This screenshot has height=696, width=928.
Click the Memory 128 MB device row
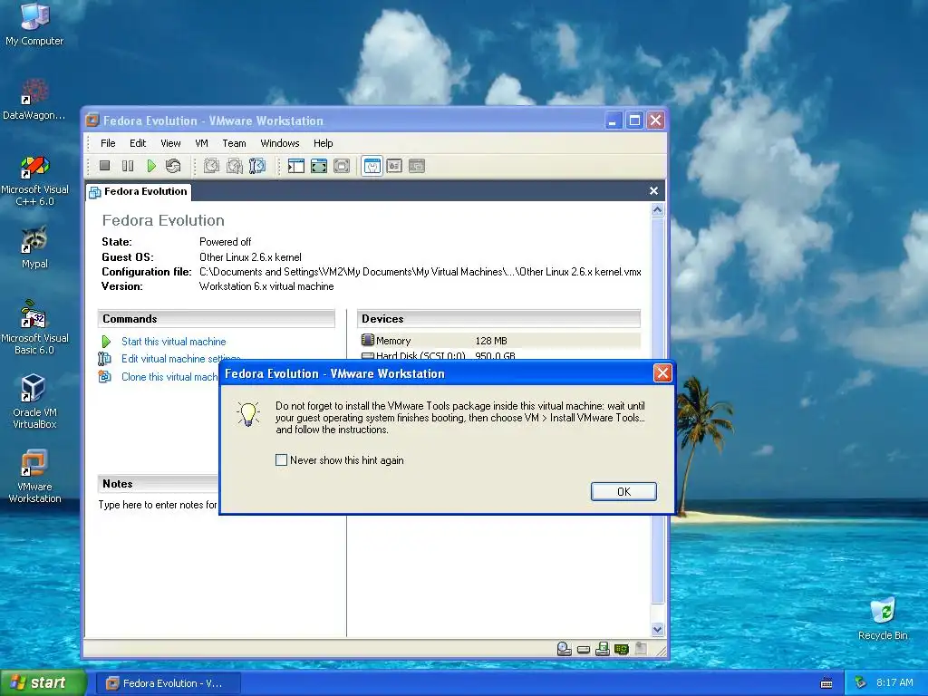pos(500,341)
